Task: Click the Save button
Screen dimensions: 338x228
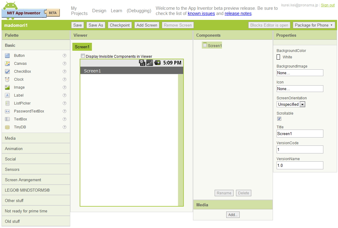Action: tap(77, 25)
